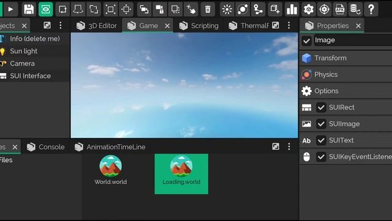The width and height of the screenshot is (392, 221).
Task: Maximize the bottom files panel
Action: tap(276, 147)
